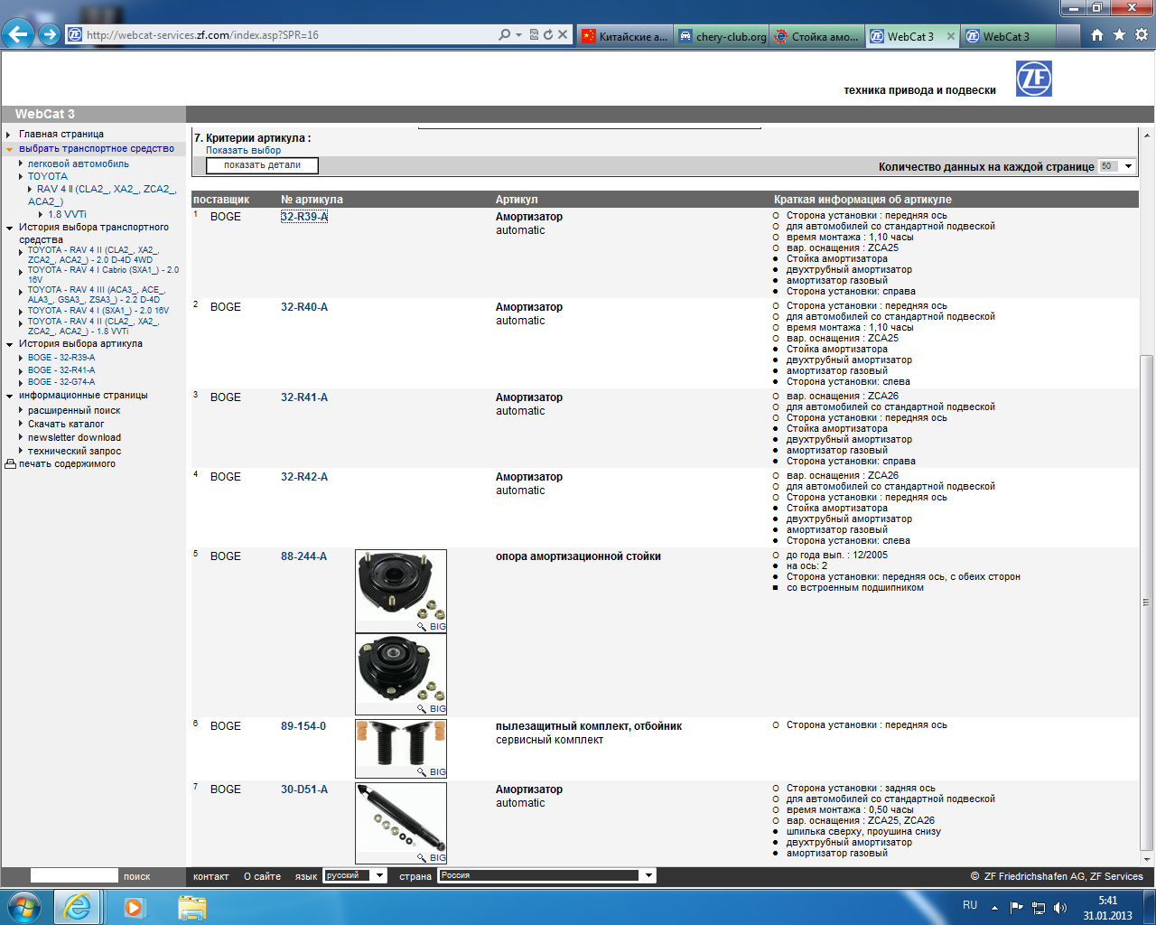Viewport: 1156px width, 925px height.
Task: Collapse the информационные страницы section
Action: click(9, 396)
